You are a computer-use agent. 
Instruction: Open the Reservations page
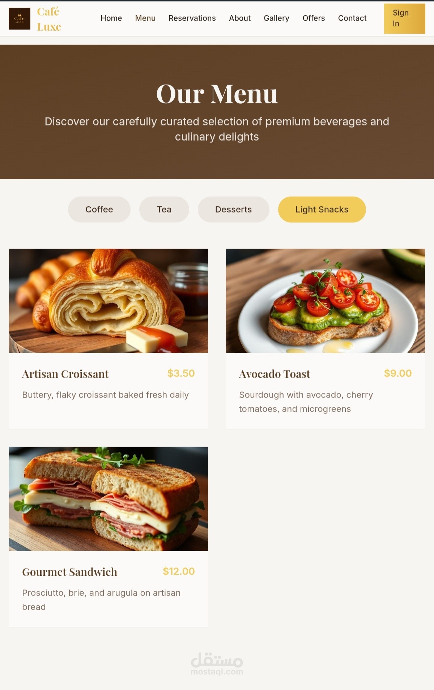(x=192, y=18)
